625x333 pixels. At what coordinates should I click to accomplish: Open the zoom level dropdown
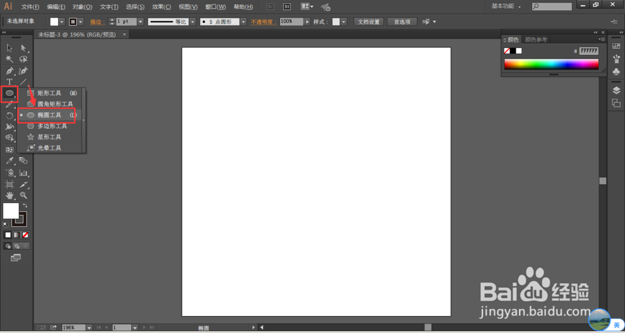[89, 327]
